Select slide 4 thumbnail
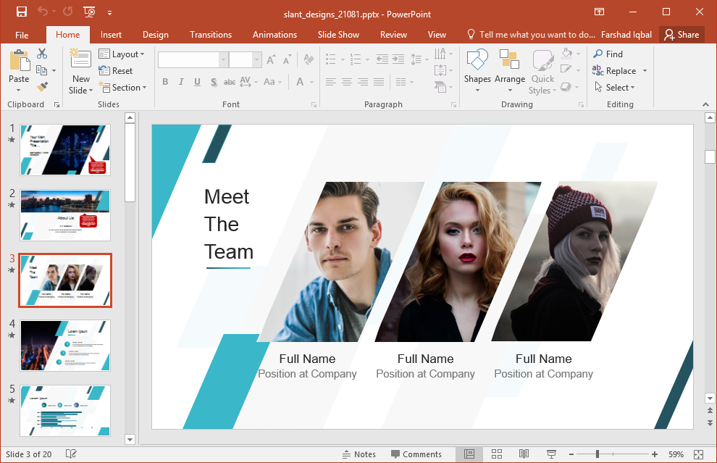This screenshot has width=717, height=463. pos(65,346)
